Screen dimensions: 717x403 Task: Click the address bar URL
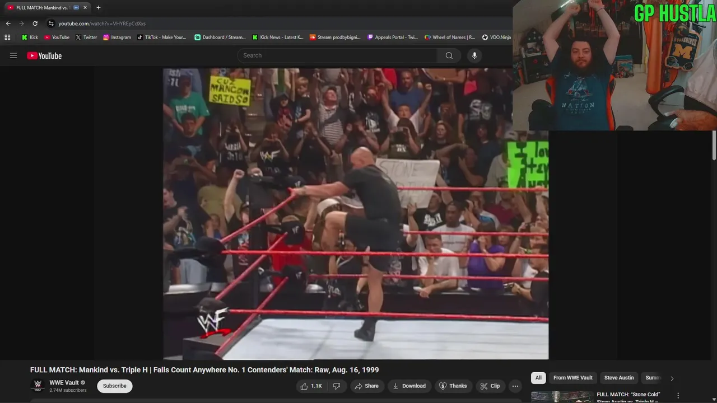(102, 24)
